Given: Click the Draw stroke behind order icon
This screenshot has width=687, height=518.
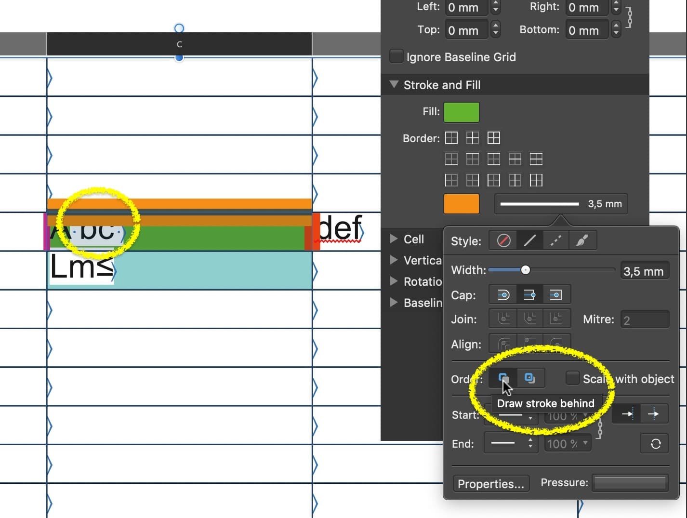Looking at the screenshot, I should coord(502,378).
